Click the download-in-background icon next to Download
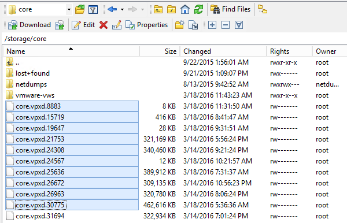The height and width of the screenshot is (223, 347). (60, 25)
